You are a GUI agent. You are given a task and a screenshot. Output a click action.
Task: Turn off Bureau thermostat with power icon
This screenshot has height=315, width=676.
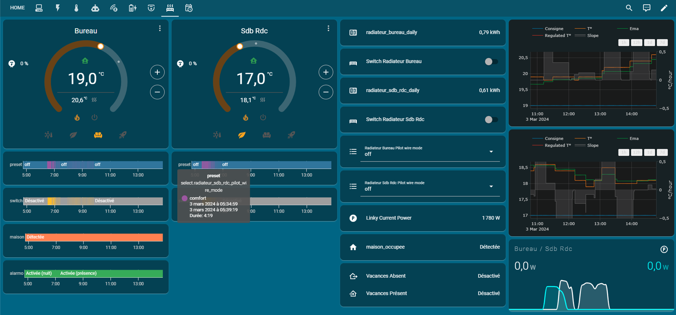coord(94,117)
